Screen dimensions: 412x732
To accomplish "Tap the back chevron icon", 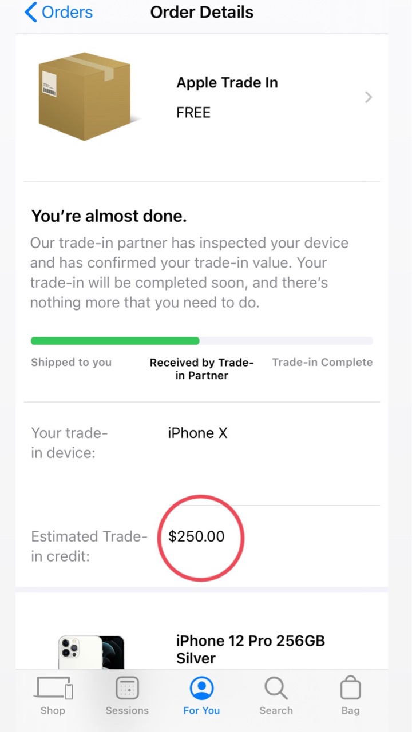I will [x=31, y=12].
